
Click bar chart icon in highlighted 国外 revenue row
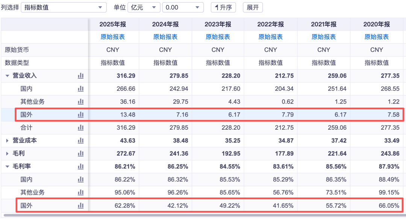click(80, 115)
